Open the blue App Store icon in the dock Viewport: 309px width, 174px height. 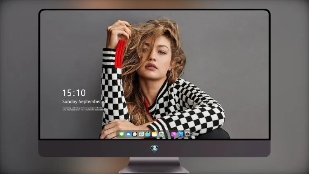[181, 134]
